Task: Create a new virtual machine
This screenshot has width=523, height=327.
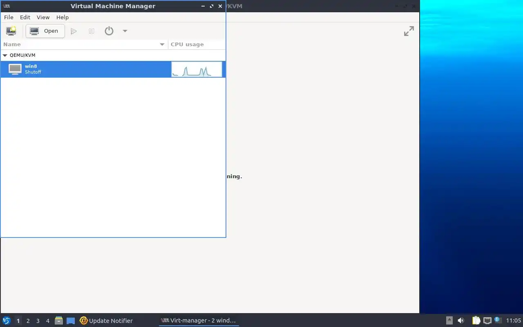Action: click(11, 31)
